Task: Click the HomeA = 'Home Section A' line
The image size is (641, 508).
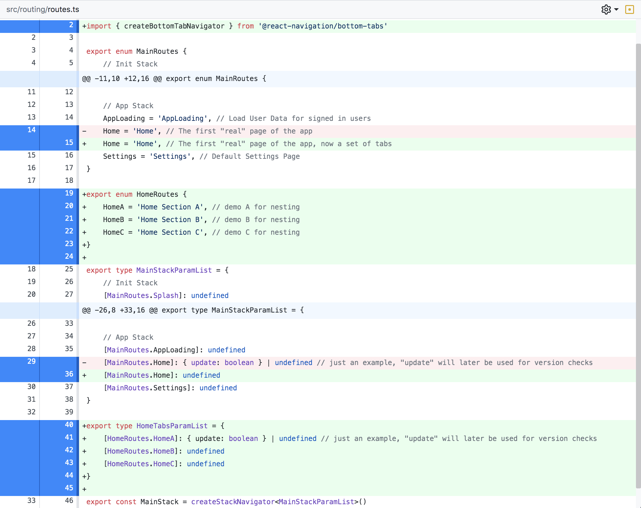Action: pos(357,207)
